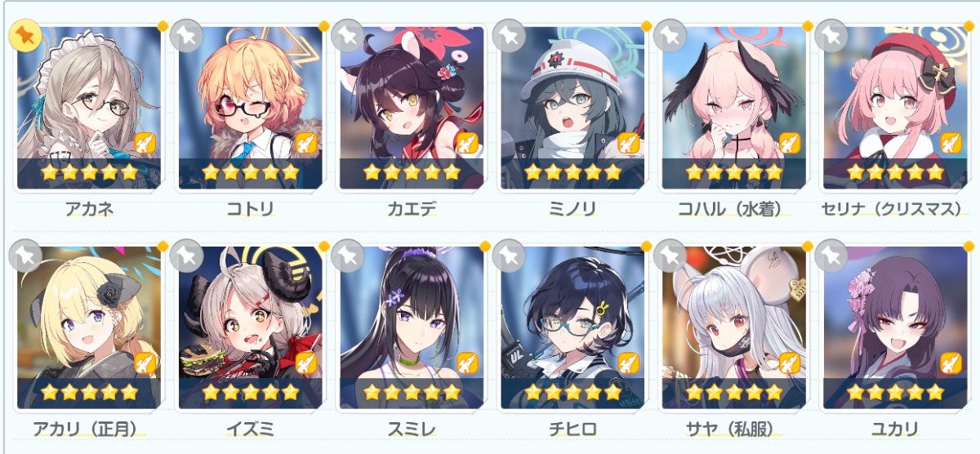980x454 pixels.
Task: Click the weapon badge on ユカリ's card
Action: tap(951, 363)
